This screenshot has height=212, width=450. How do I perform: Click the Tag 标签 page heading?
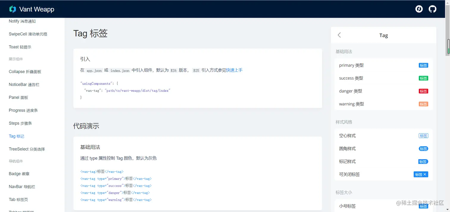pos(90,33)
